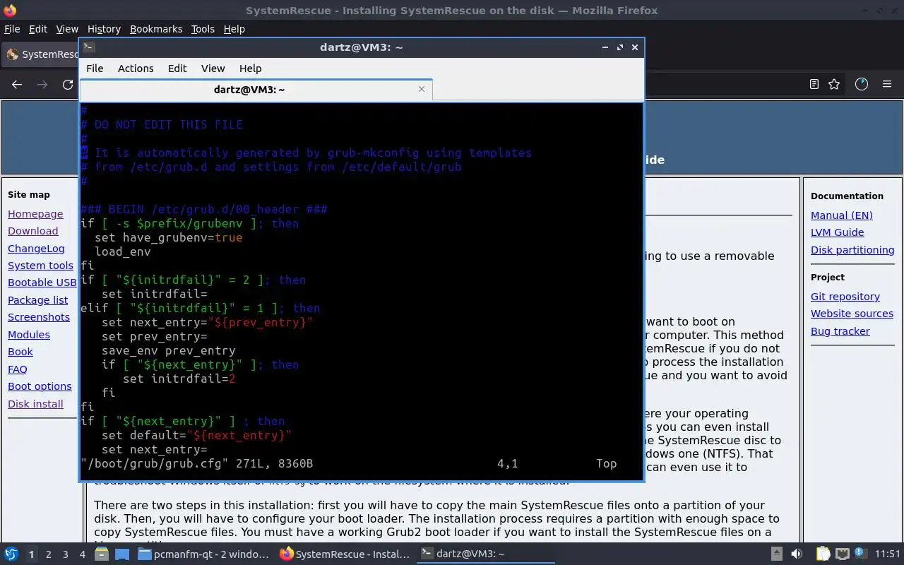This screenshot has height=565, width=904.
Task: Open Disk install link
Action: click(x=35, y=404)
